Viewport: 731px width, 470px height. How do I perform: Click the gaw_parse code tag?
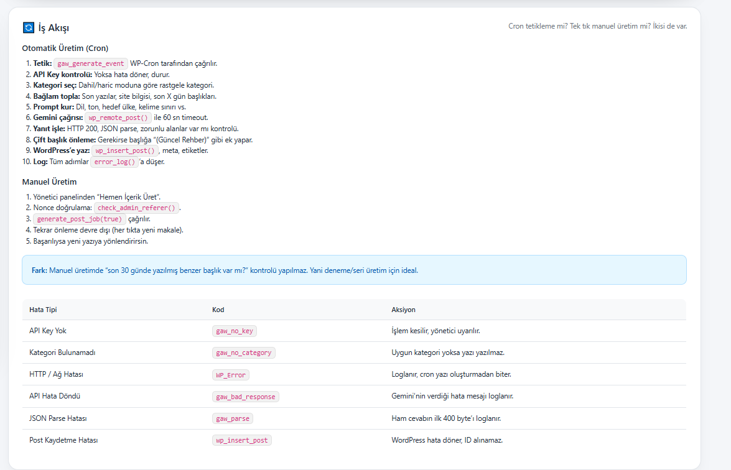pyautogui.click(x=233, y=419)
